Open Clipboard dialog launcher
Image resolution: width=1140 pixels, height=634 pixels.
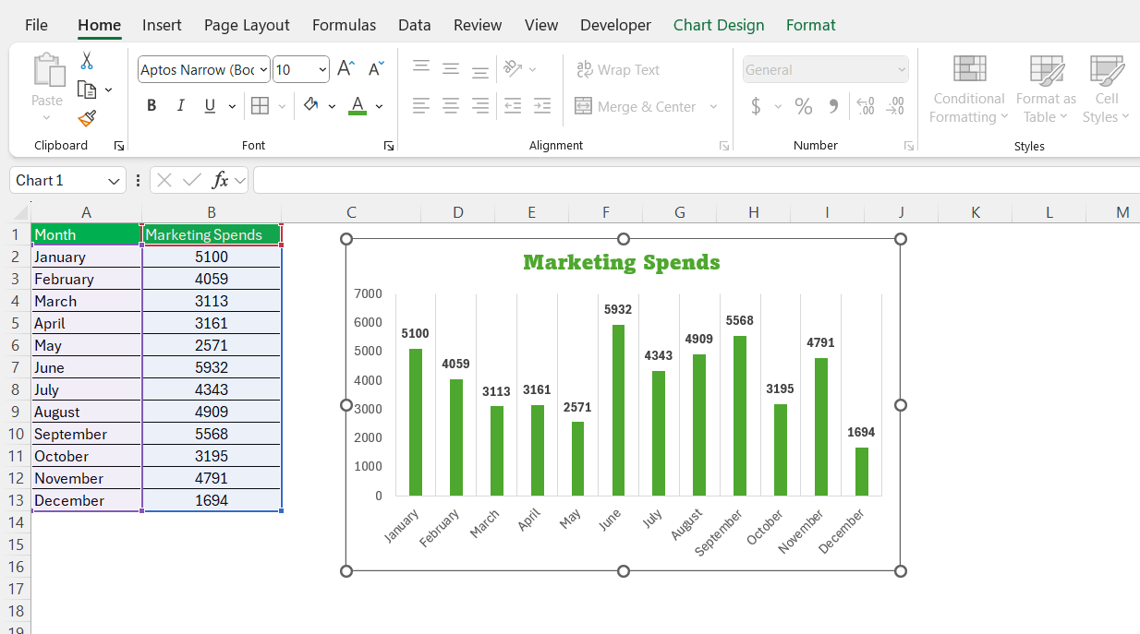pos(118,146)
